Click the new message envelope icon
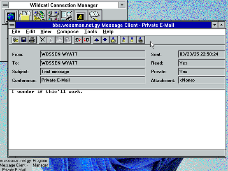228x171 pixels. pyautogui.click(x=16, y=40)
